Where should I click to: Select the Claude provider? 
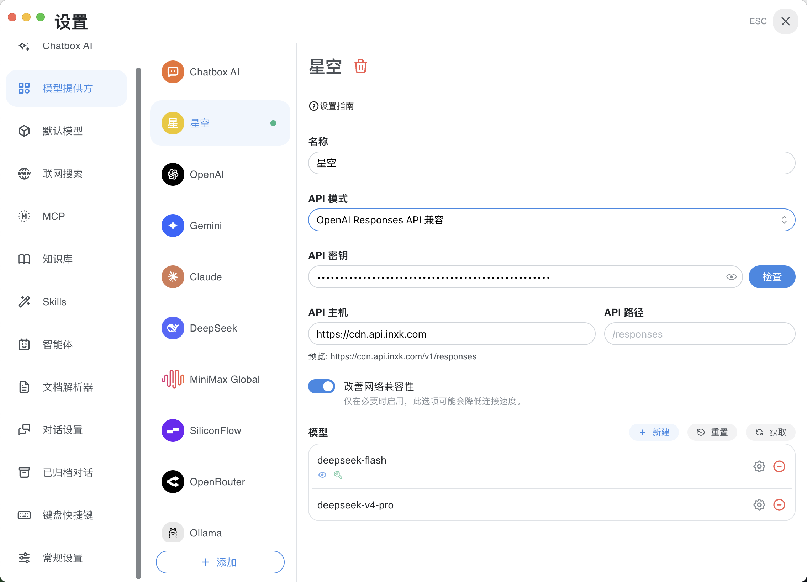click(220, 277)
